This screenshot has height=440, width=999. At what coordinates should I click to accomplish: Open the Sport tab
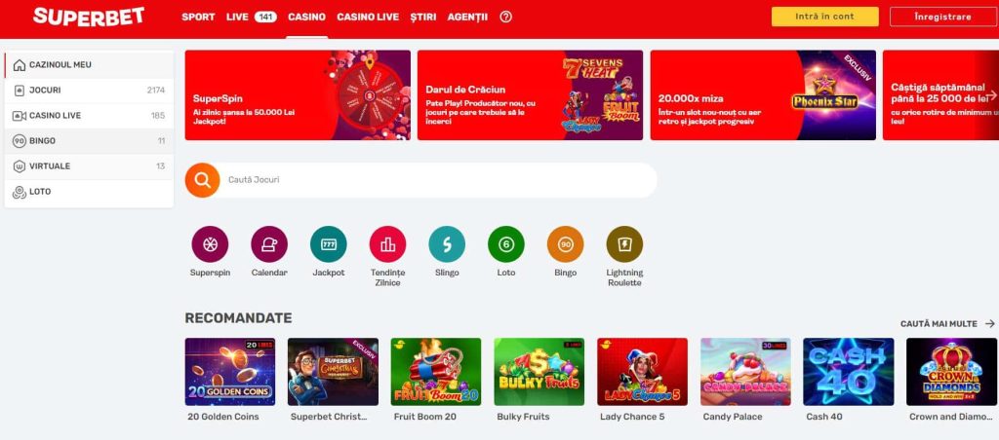click(198, 18)
